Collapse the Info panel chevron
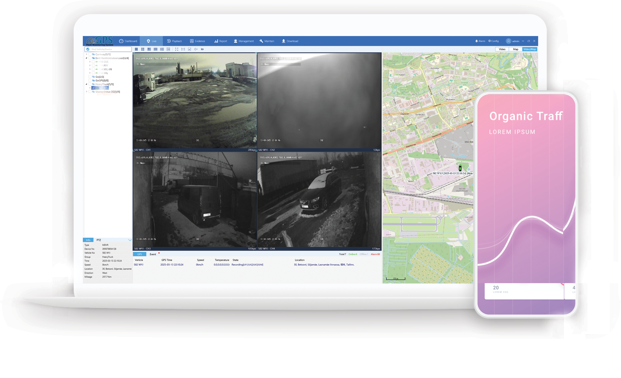The image size is (621, 378). click(130, 240)
